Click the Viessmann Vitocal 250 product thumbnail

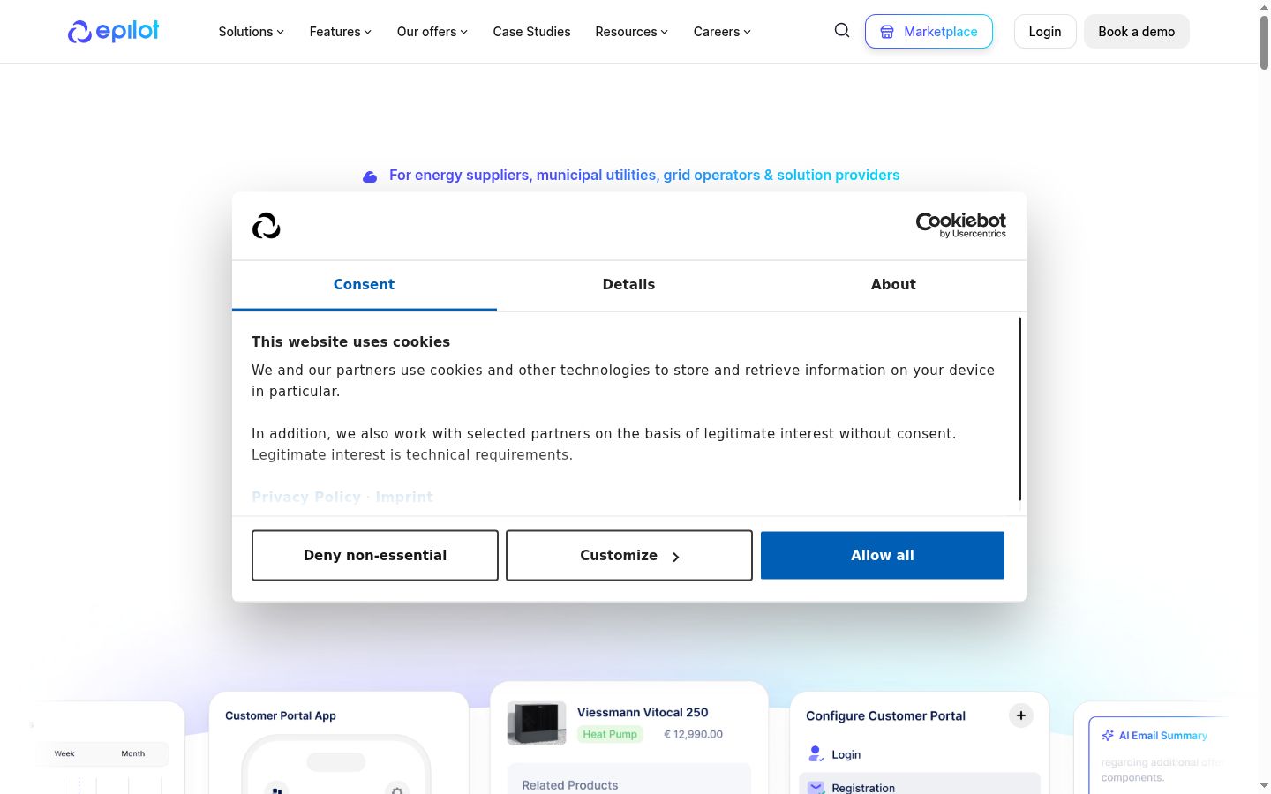click(x=537, y=723)
